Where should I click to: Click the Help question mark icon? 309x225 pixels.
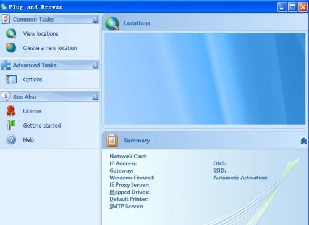(x=11, y=139)
